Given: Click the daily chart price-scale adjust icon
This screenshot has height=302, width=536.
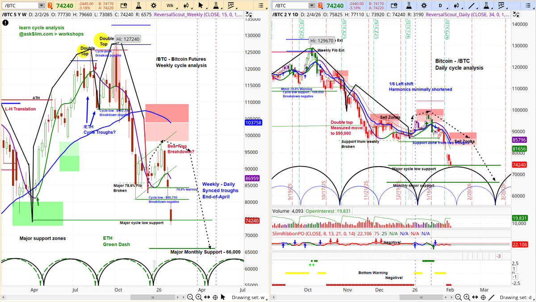Looking at the screenshot, I should tap(515, 15).
